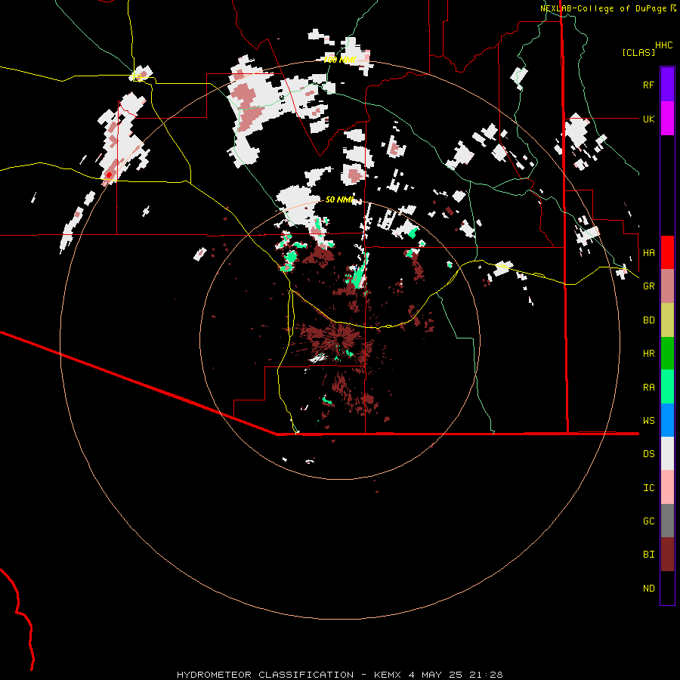Screen dimensions: 680x680
Task: Click the HA red legend swatch
Action: coord(667,252)
